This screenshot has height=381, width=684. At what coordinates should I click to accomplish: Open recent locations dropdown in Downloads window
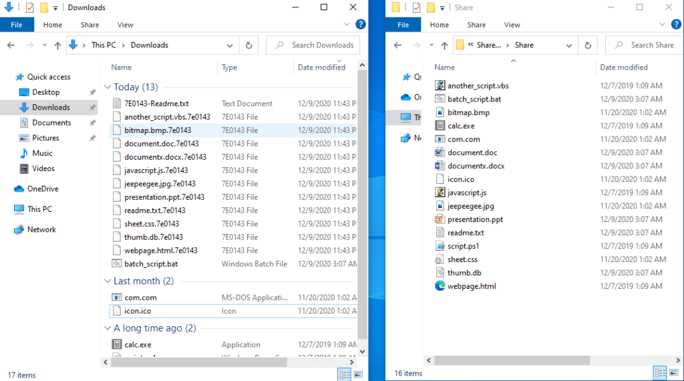pyautogui.click(x=45, y=45)
